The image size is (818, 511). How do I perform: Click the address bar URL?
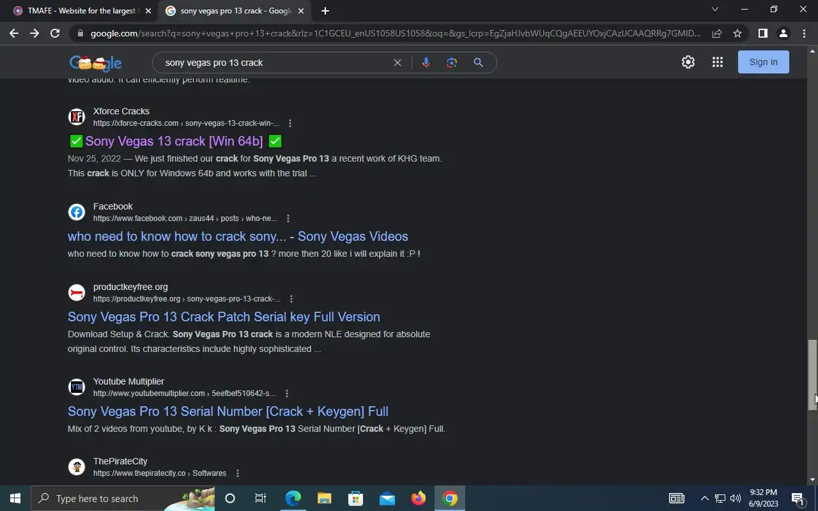point(395,33)
